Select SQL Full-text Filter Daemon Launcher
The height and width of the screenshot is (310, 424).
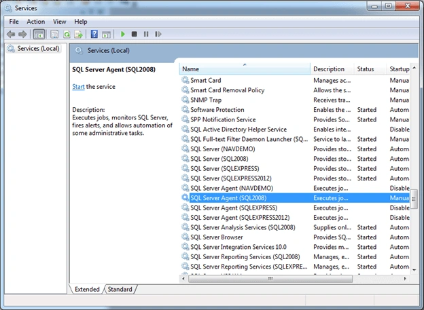(x=295, y=139)
